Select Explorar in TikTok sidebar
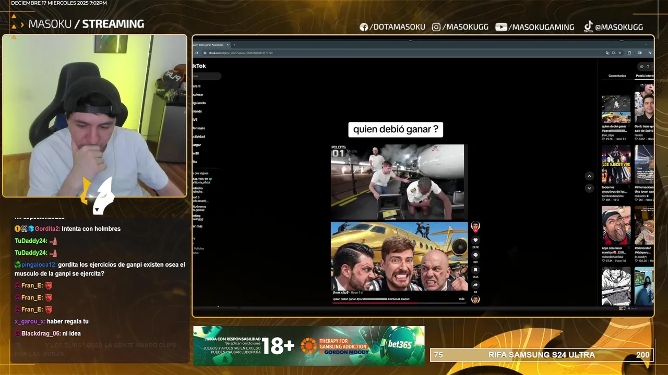 coord(198,95)
